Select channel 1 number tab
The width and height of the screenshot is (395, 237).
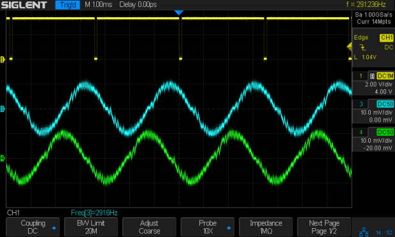(x=361, y=76)
